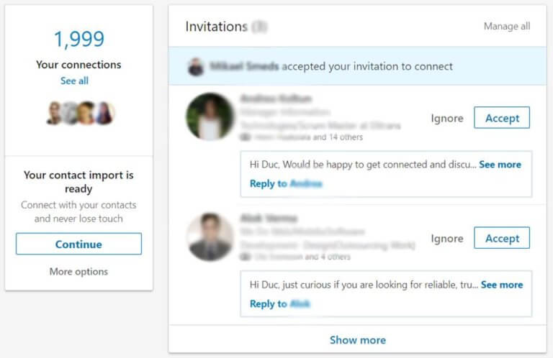Click mutual connections icon on first invitation
The image size is (553, 358).
[x=245, y=137]
